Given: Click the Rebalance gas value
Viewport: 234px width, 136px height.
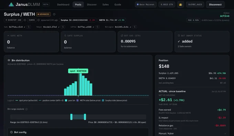Looking at the screenshot, I should (220, 126).
